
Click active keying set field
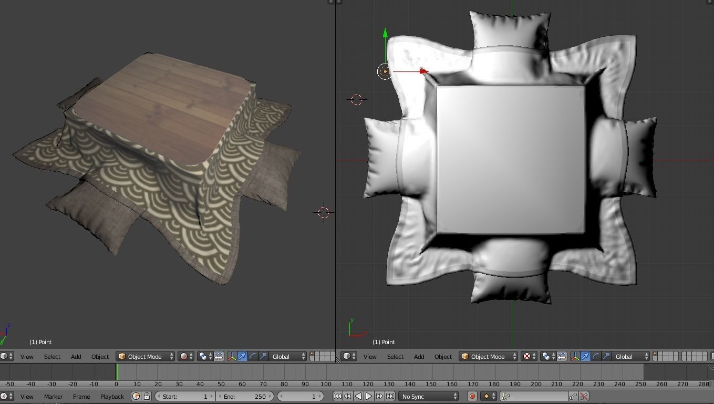pos(534,396)
